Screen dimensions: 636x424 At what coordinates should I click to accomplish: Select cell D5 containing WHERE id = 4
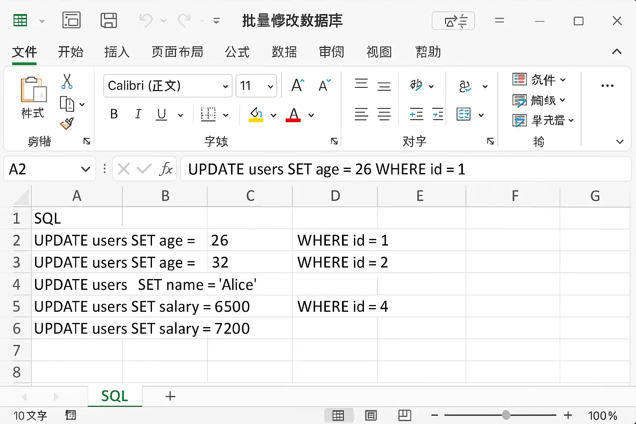[335, 306]
